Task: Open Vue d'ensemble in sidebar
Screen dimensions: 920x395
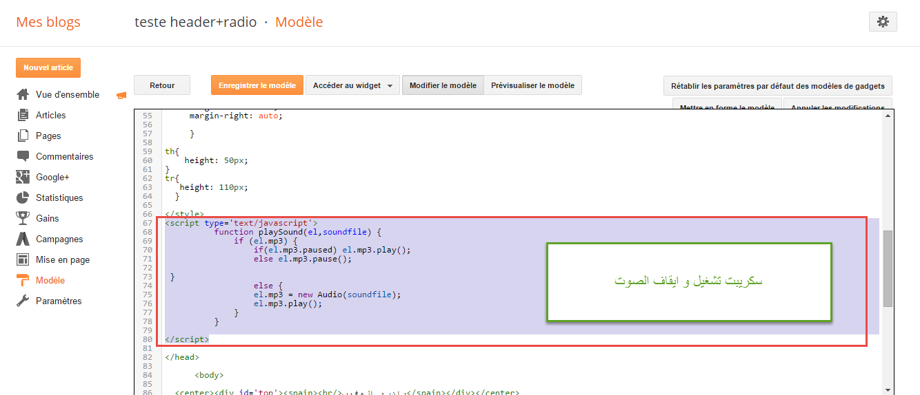Action: [68, 94]
